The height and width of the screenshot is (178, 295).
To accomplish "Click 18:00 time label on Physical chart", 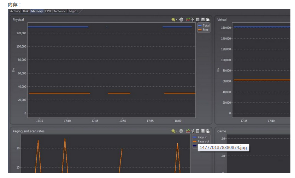I will (178, 121).
